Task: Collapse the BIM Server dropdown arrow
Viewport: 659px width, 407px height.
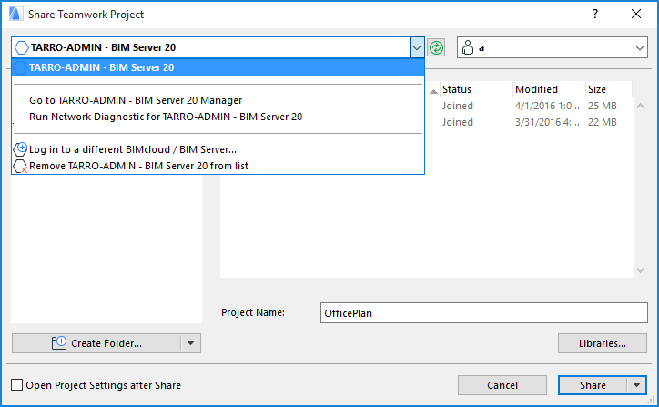Action: [x=417, y=47]
